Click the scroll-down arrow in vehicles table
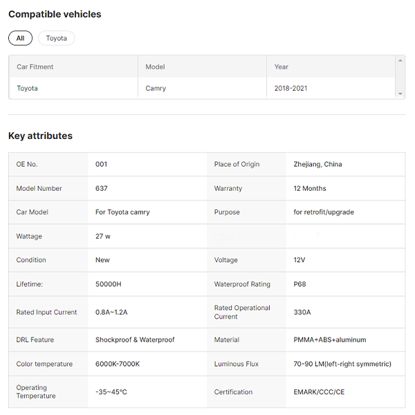 tap(400, 93)
